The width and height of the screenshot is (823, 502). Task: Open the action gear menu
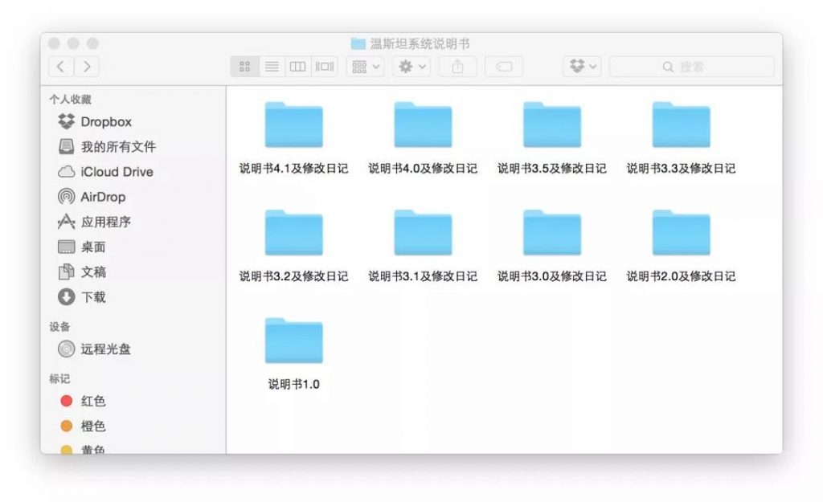pos(410,67)
